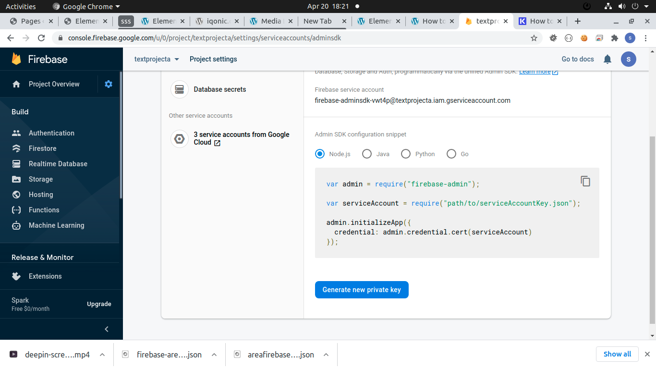Open Firestore from the sidebar
656x369 pixels.
[42, 148]
